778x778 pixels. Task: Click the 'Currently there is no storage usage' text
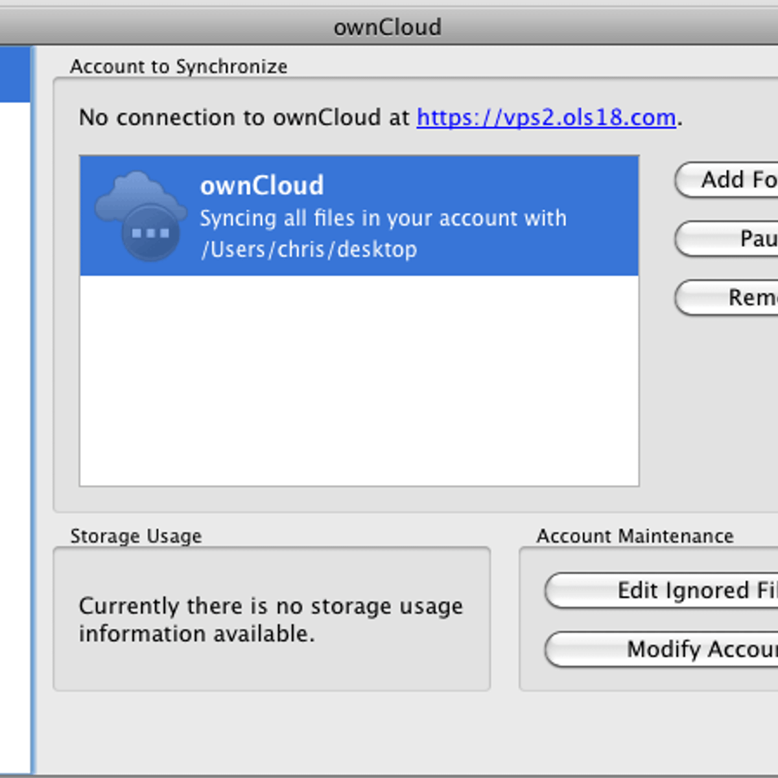click(x=271, y=606)
